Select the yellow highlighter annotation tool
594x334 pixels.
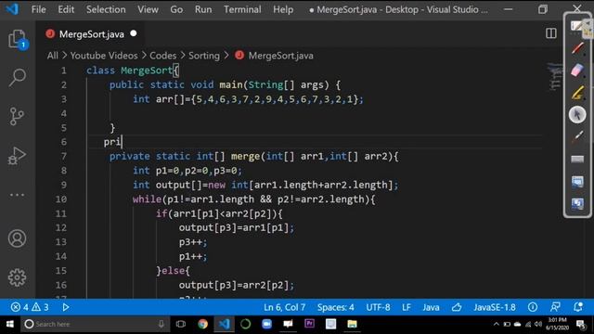[x=577, y=93]
